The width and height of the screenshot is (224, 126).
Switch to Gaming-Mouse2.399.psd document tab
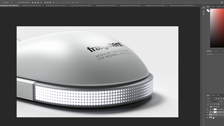(x=56, y=6)
